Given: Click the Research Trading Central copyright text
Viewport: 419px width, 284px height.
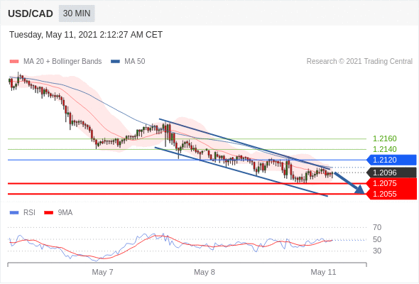Looking at the screenshot, I should coord(359,62).
